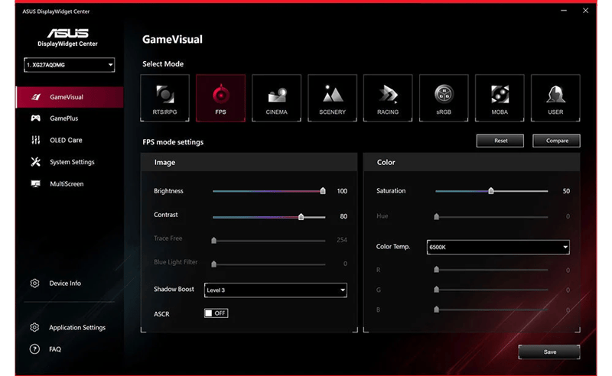This screenshot has height=376, width=612.
Task: Select the MOBA mode icon
Action: pos(500,98)
